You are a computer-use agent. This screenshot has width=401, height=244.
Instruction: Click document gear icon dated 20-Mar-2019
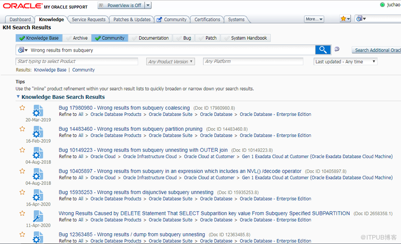coord(38,111)
